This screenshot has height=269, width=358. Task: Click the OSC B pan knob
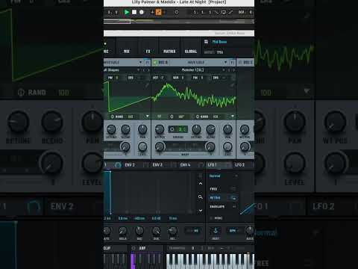227,129
